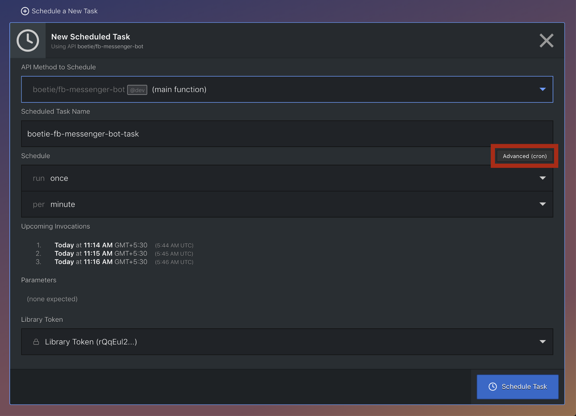Screen dimensions: 576x416
Task: Focus the Scheduled Task Name input field
Action: 287,134
